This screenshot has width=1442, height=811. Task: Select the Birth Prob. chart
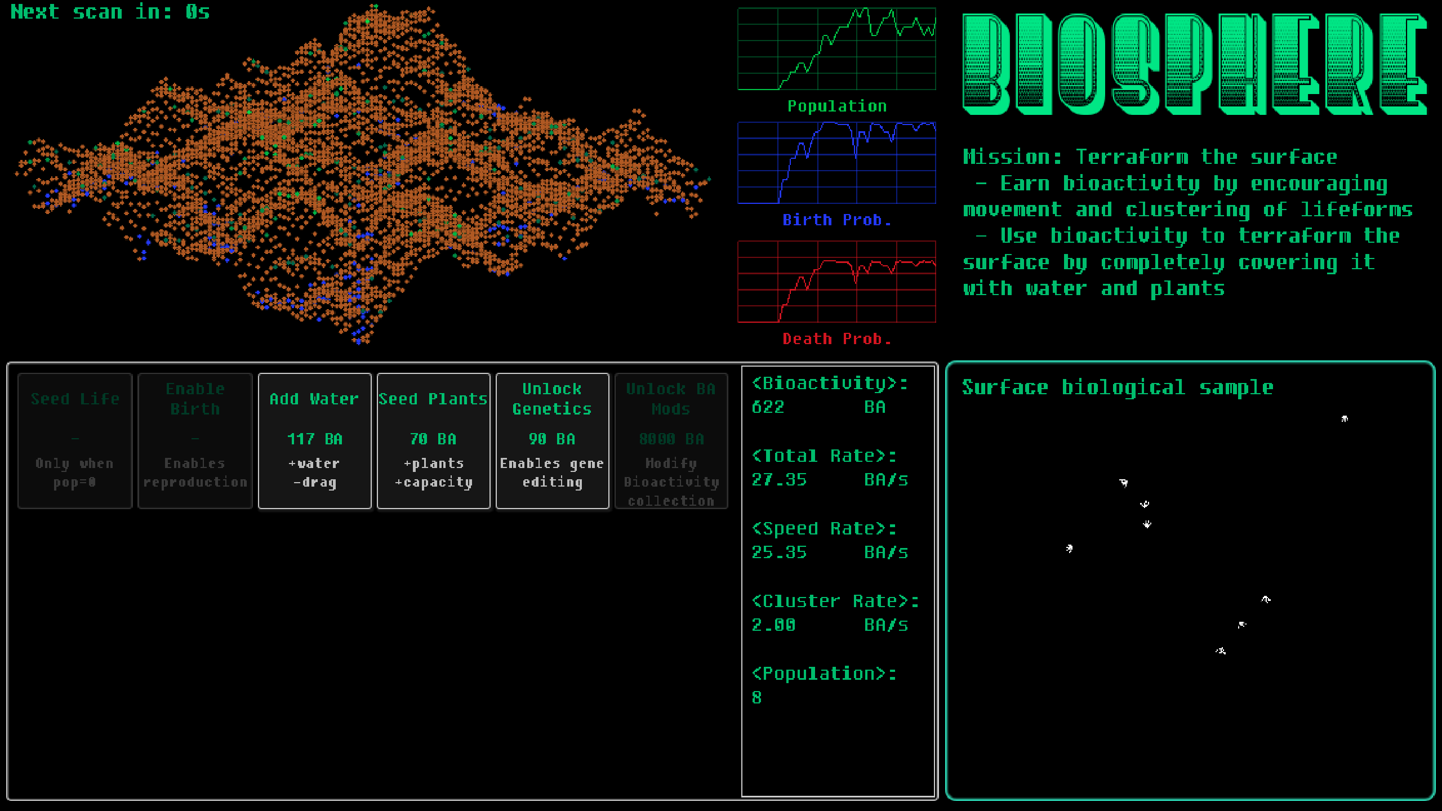(836, 163)
